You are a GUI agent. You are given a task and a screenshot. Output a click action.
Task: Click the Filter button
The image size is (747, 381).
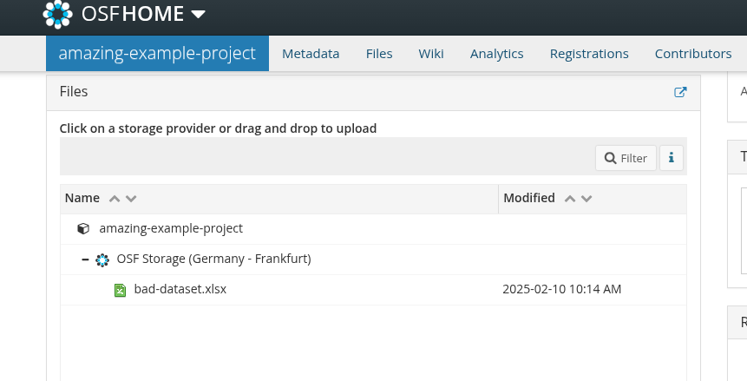(626, 158)
